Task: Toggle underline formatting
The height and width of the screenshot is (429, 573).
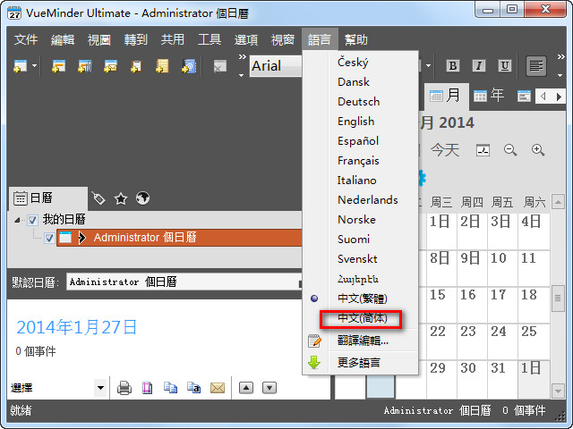Action: click(505, 65)
